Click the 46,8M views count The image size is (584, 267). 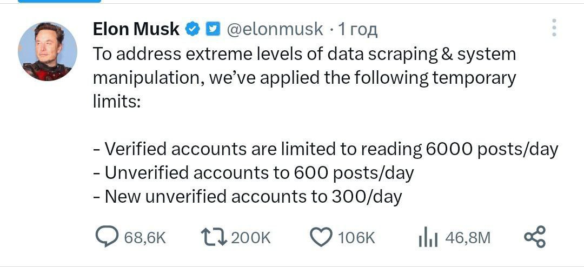[x=468, y=237]
